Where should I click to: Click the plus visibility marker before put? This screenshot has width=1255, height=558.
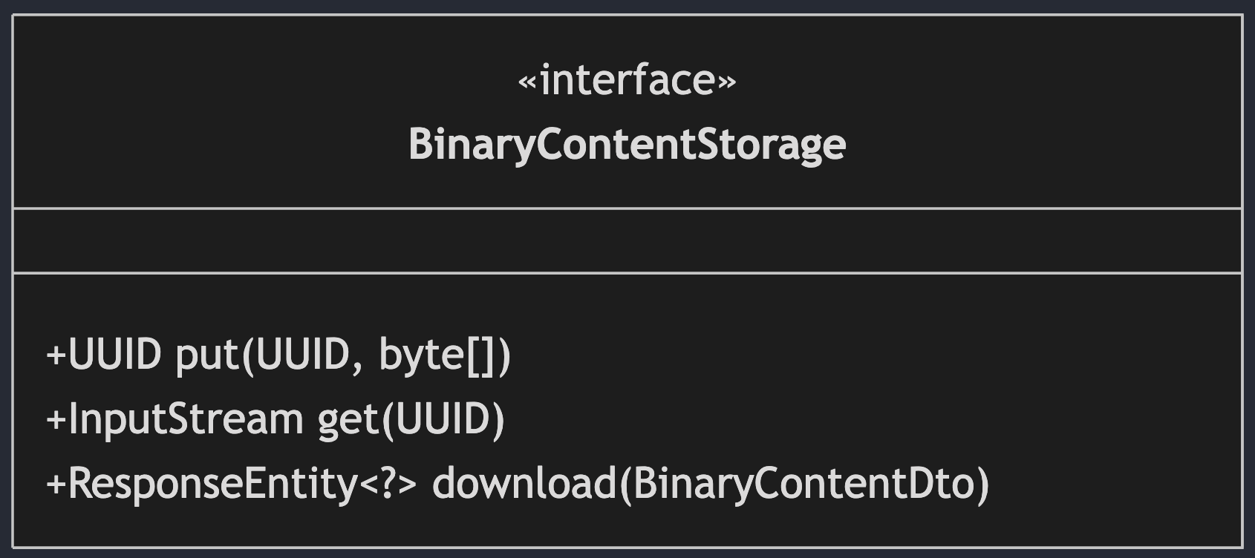point(56,355)
